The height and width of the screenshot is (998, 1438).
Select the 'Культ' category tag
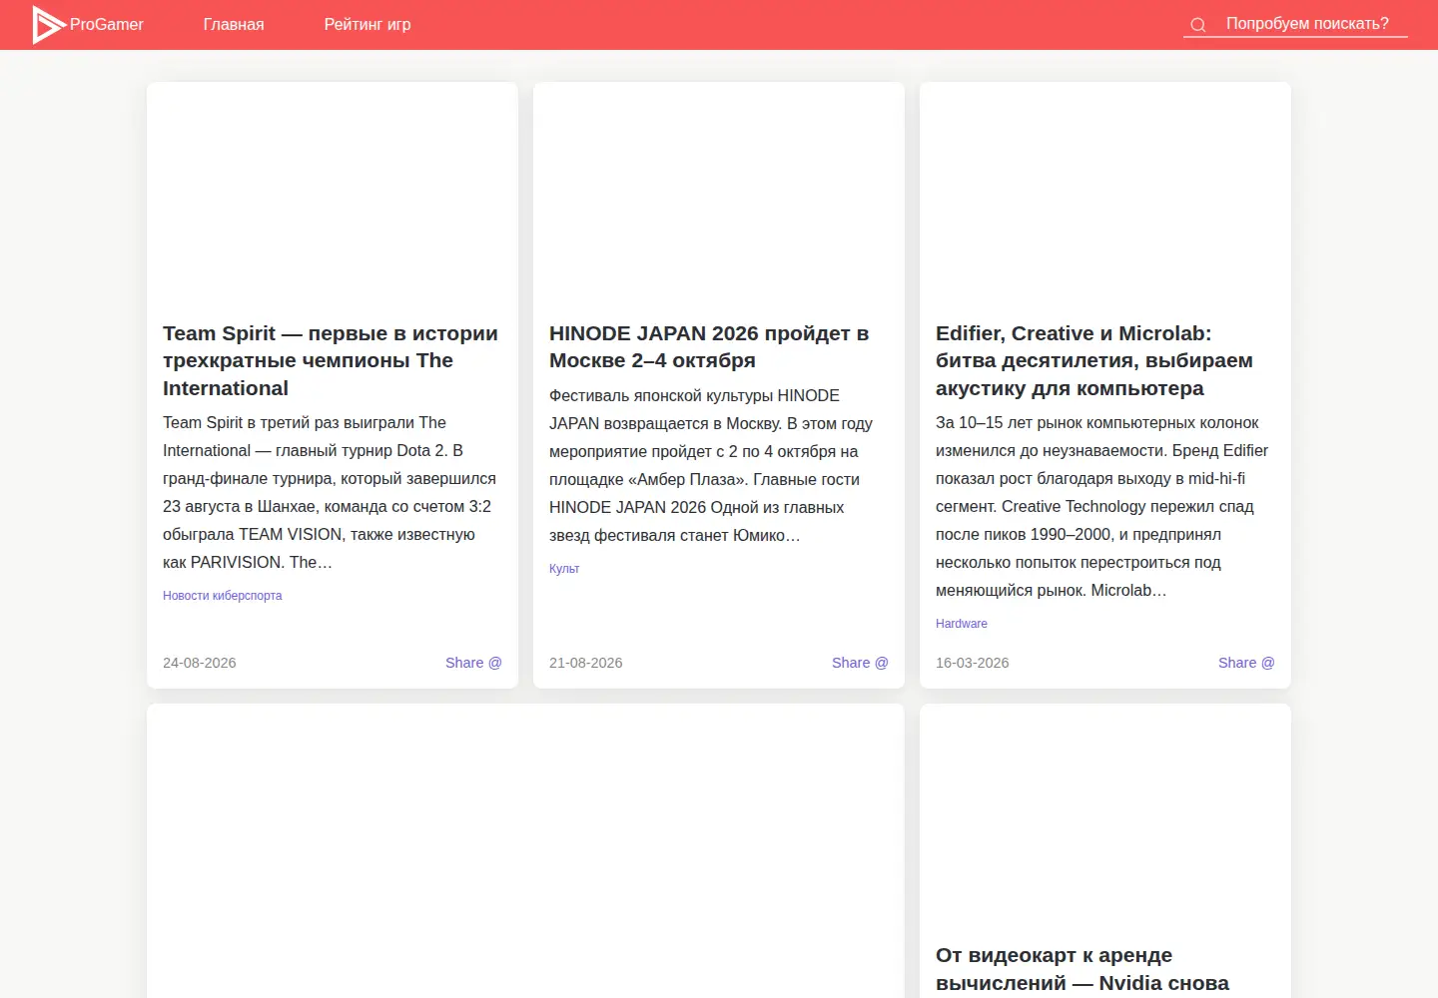click(564, 569)
